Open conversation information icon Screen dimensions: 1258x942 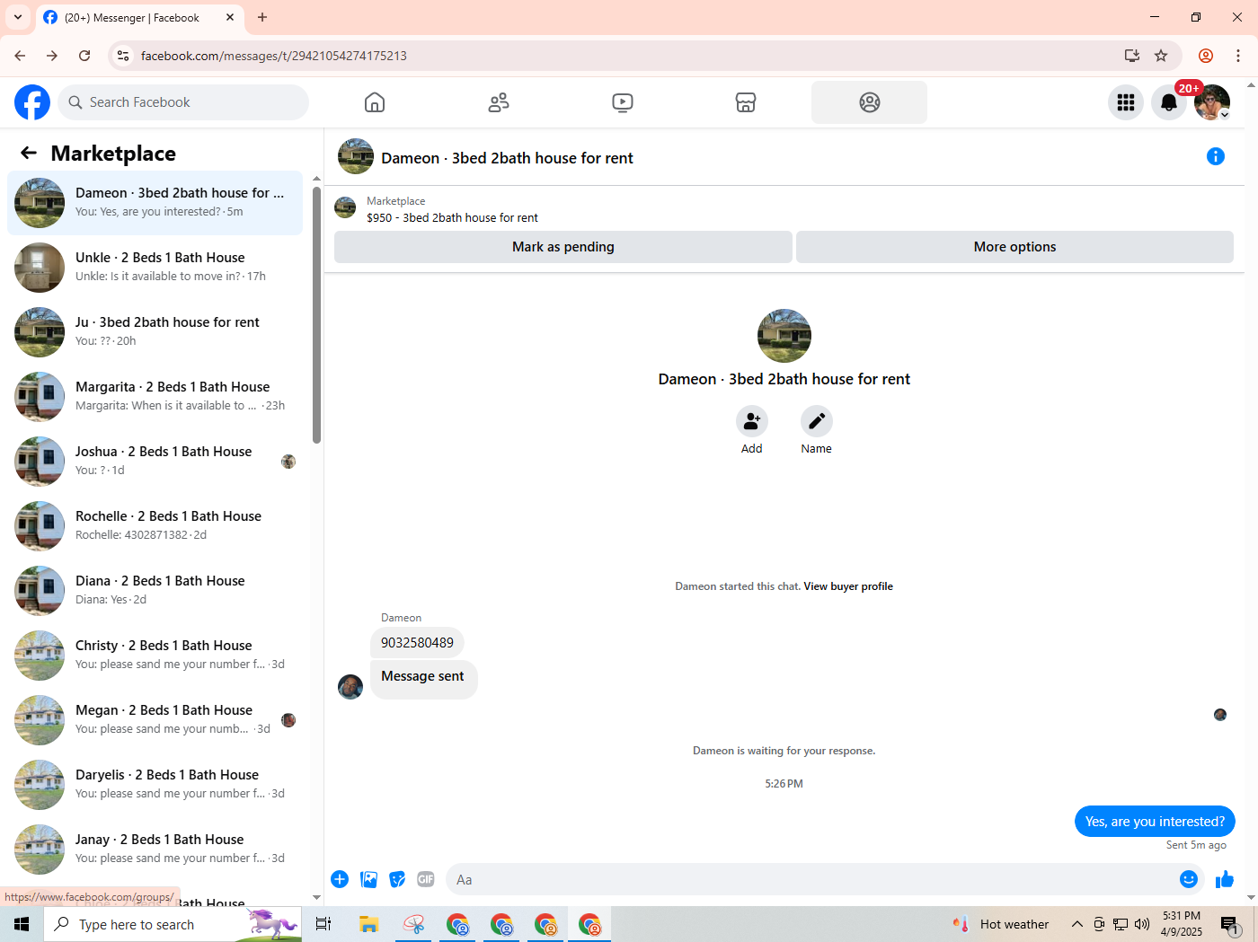pos(1216,157)
